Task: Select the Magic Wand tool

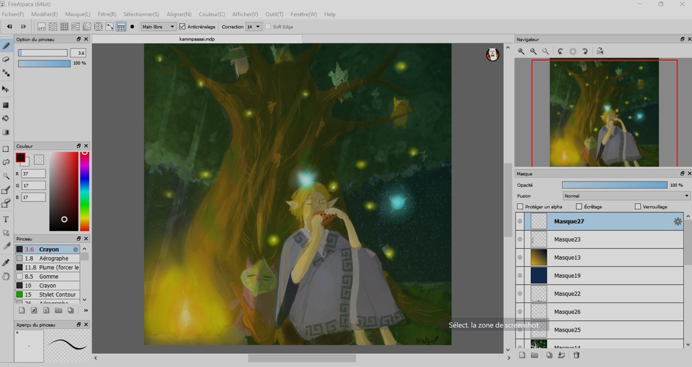Action: (6, 176)
